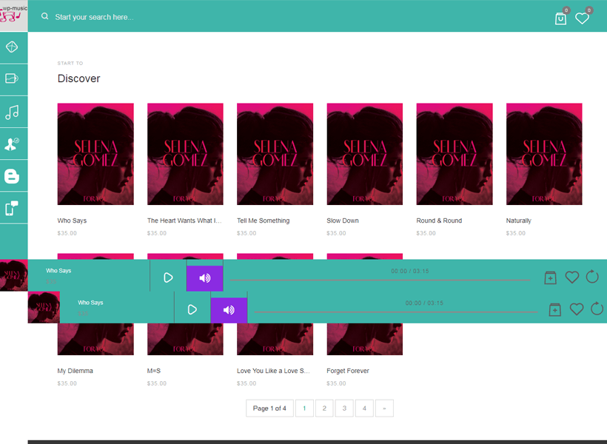Click 'Love You Like a Love S...' title link
Viewport: 607px width, 444px height.
tap(273, 371)
